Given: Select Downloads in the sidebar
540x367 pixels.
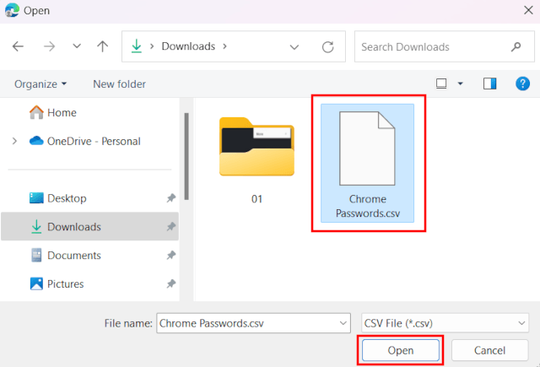Looking at the screenshot, I should tap(89, 227).
